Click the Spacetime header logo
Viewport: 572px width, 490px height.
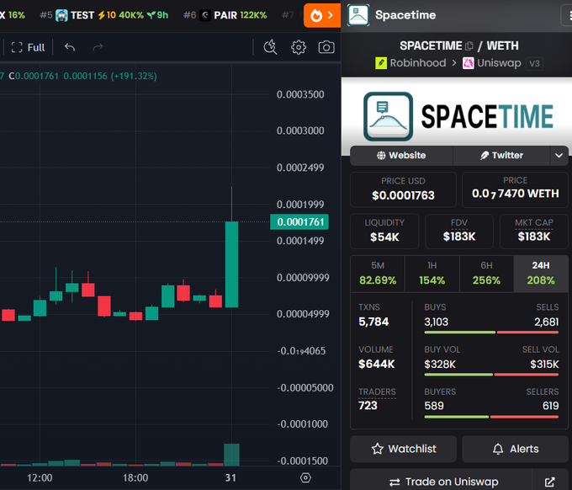(358, 15)
